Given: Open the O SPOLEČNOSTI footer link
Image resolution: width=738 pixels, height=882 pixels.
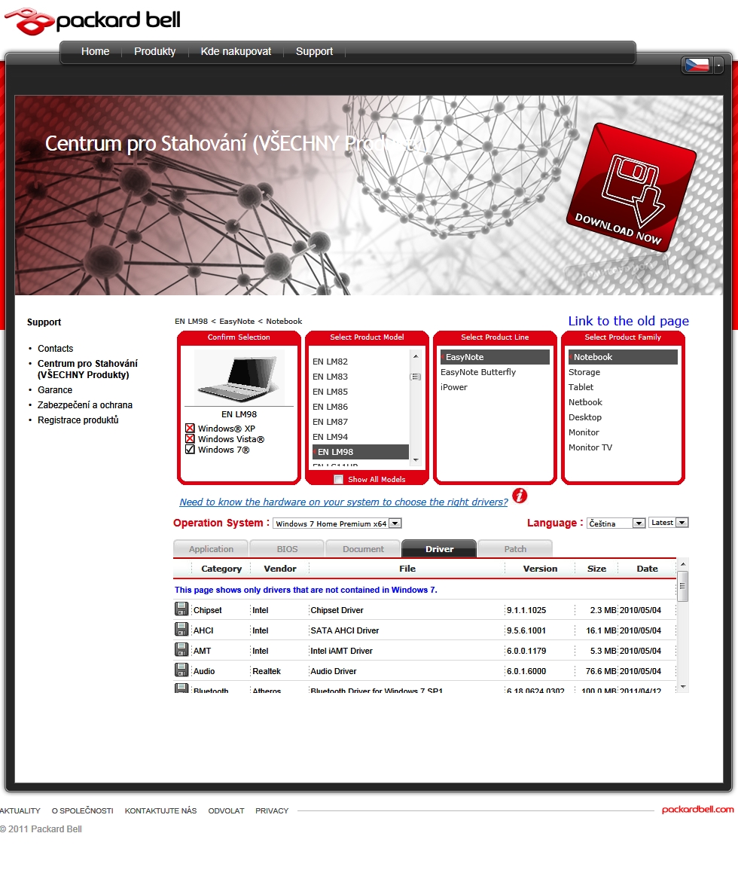Looking at the screenshot, I should pos(83,810).
